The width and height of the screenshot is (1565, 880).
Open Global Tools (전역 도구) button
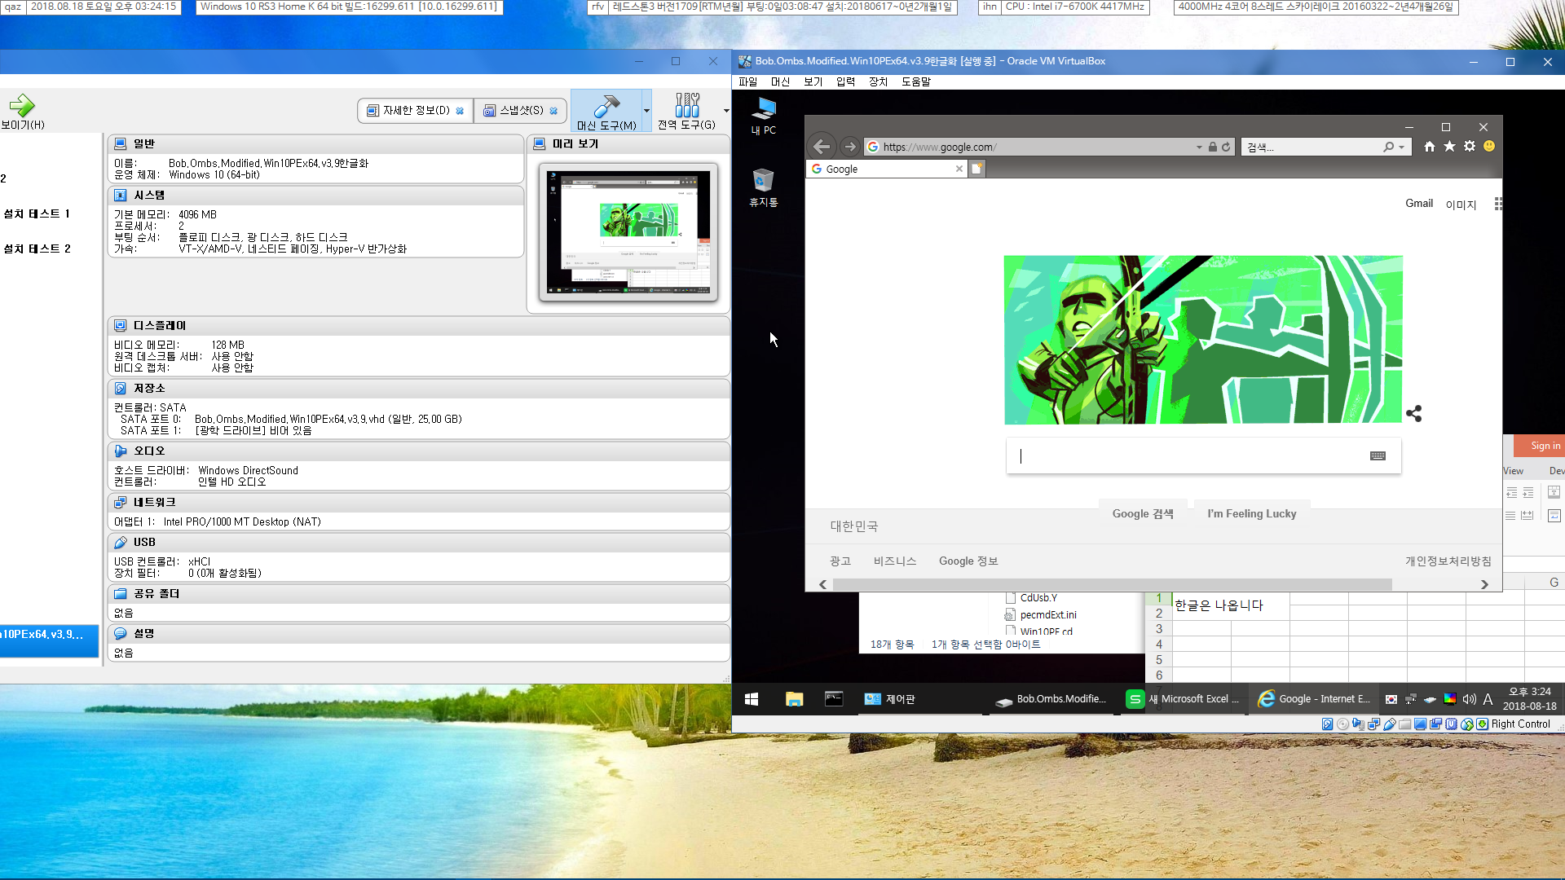pyautogui.click(x=686, y=111)
